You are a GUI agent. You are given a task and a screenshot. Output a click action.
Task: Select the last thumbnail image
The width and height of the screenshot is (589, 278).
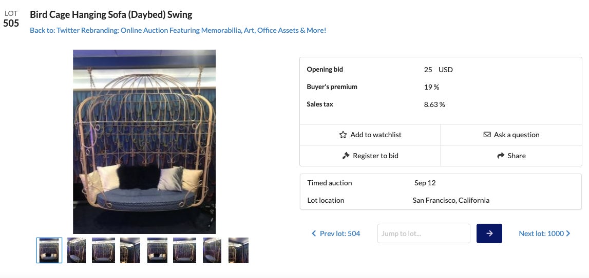[238, 250]
